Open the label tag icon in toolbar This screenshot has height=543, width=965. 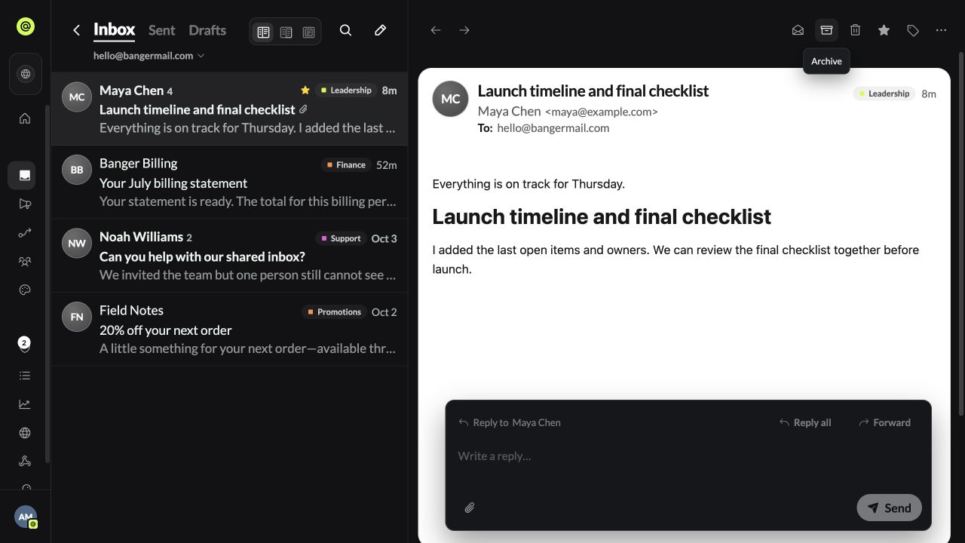point(912,30)
